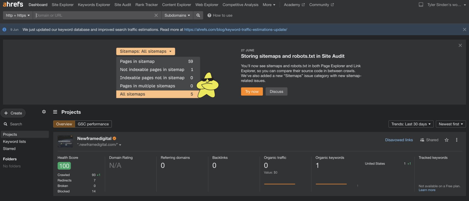
Task: Click the Blocked 14 row
Action: (x=77, y=191)
